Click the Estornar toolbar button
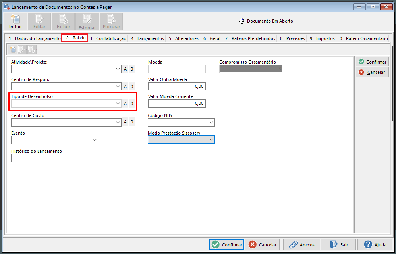 [87, 22]
